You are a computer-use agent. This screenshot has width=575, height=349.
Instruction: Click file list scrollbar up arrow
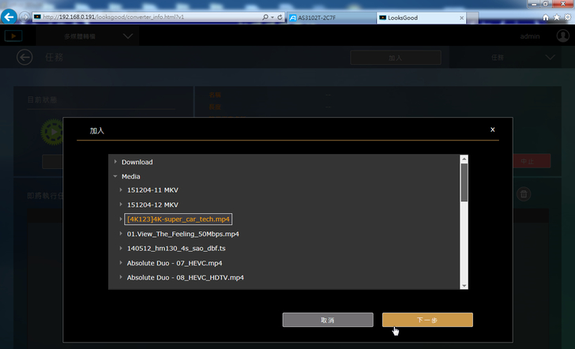464,159
